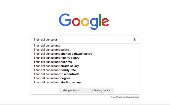Click the green letter l in the logo

[100, 20]
